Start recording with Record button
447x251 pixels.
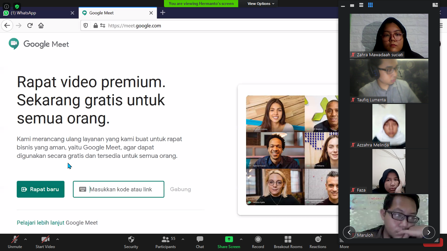point(258,242)
